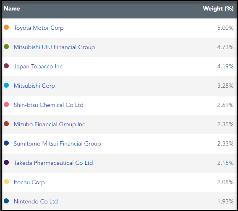Click the navy dot beside Sumitomo Mitsui Financial
The height and width of the screenshot is (211, 238).
pyautogui.click(x=6, y=143)
